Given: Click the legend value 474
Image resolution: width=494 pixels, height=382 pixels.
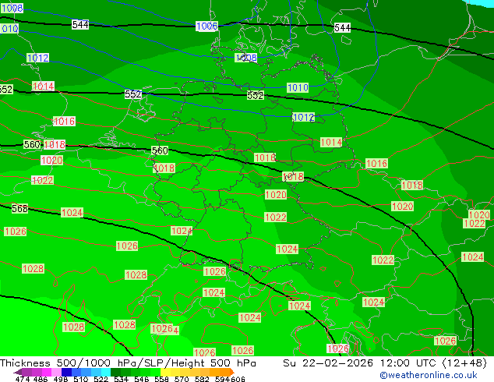Looking at the screenshot, I should pos(23,379).
